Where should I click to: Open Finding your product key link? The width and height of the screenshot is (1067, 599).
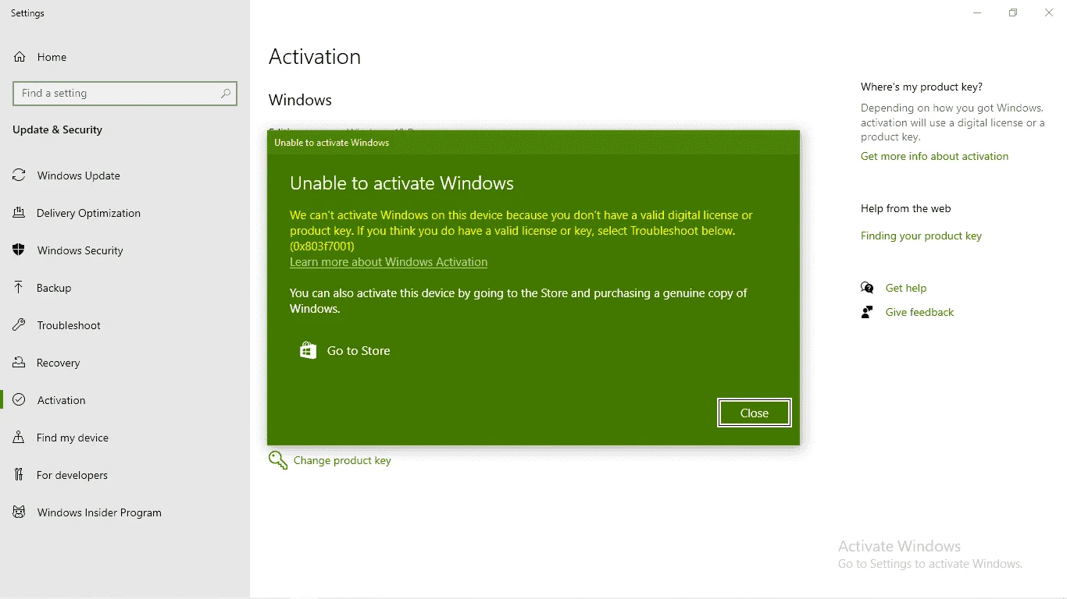(921, 236)
